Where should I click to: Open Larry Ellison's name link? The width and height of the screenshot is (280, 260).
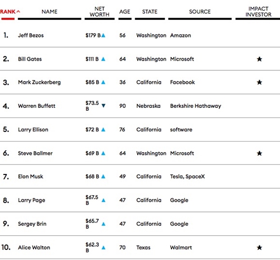(33, 129)
